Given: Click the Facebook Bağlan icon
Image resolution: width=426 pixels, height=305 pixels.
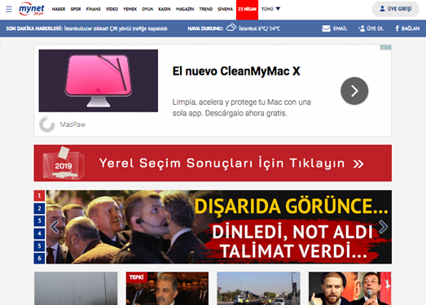Looking at the screenshot, I should tap(397, 28).
